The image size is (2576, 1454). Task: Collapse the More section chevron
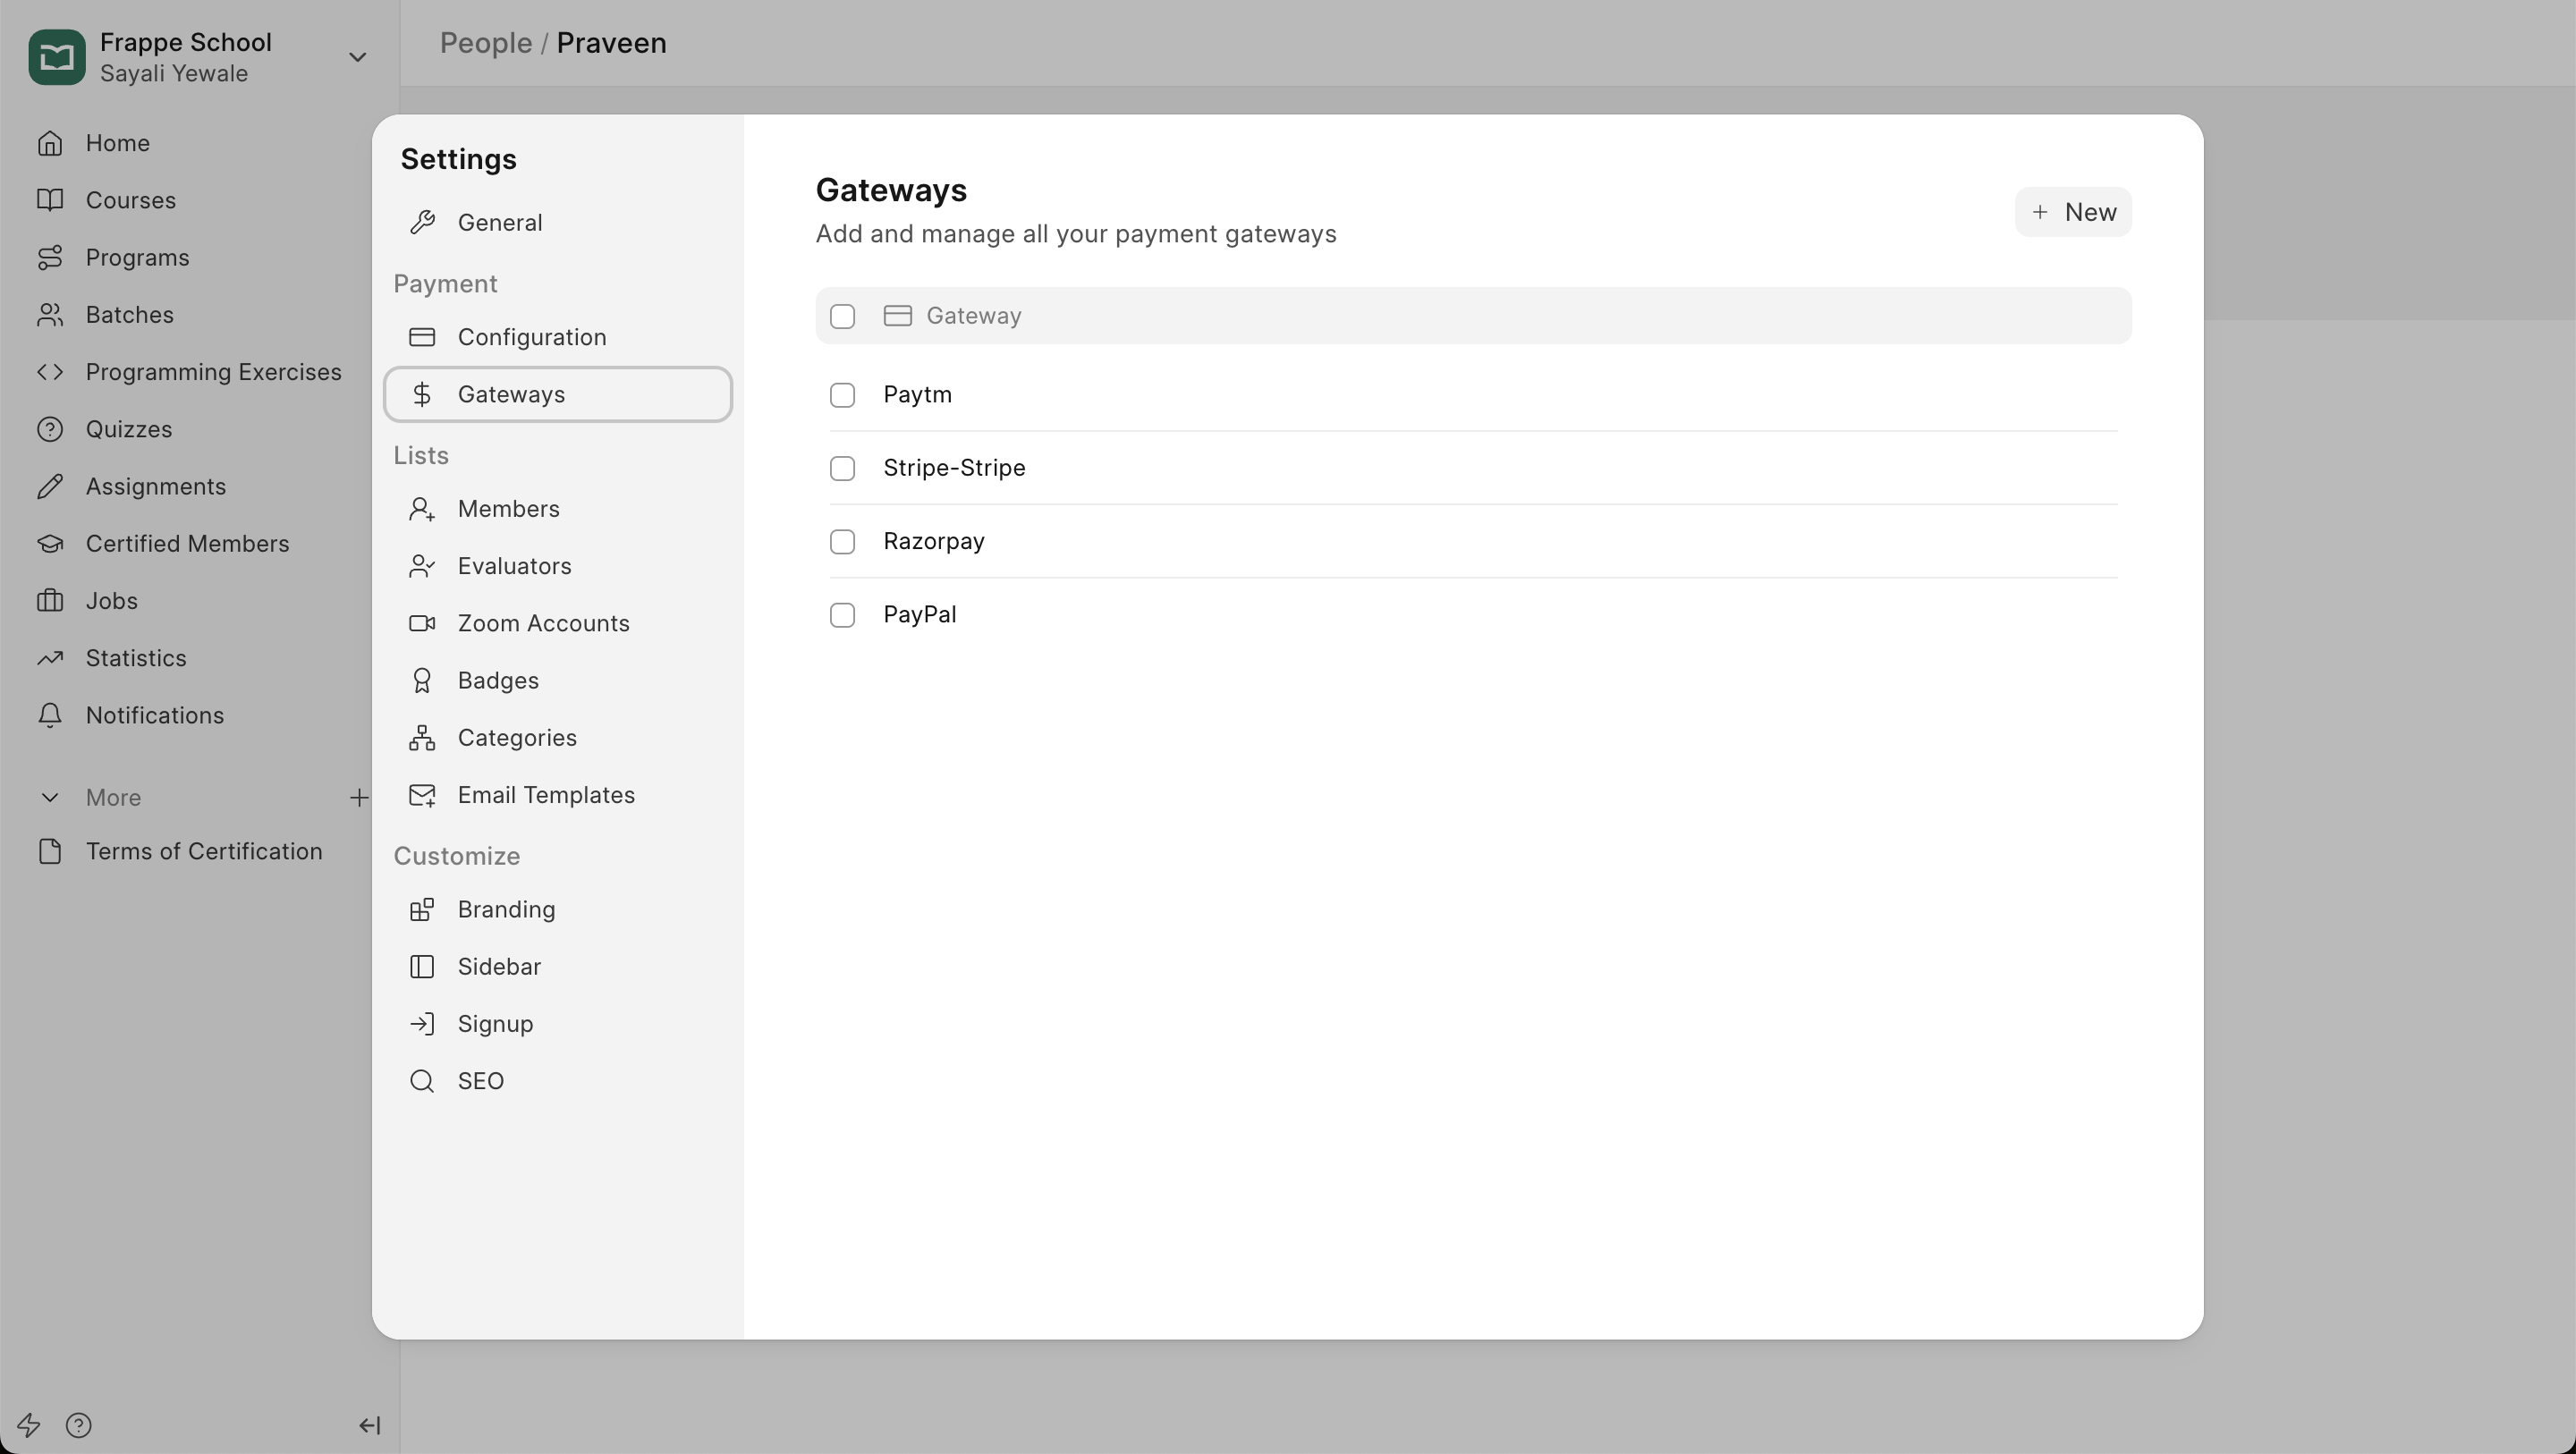[49, 797]
